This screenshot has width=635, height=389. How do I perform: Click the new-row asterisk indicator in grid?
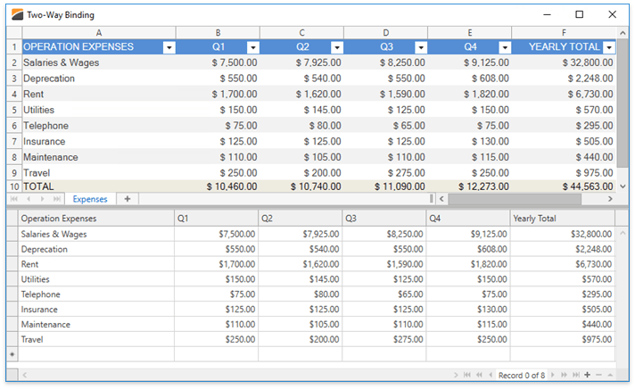pos(12,354)
